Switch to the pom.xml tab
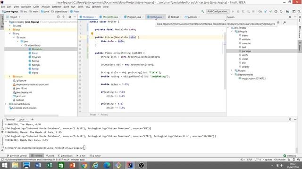Image resolution: width=302 pixels, height=169 pixels. click(x=193, y=17)
